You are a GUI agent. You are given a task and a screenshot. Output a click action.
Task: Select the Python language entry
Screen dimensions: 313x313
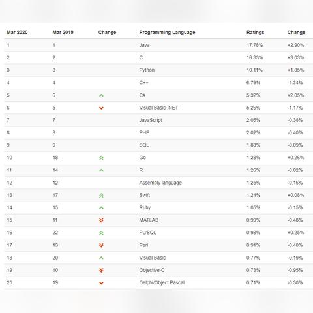click(147, 70)
